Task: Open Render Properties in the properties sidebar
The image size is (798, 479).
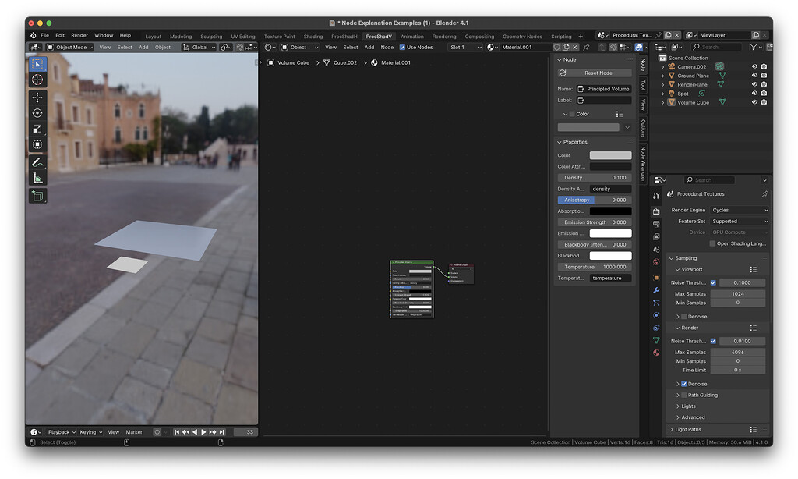Action: click(655, 210)
